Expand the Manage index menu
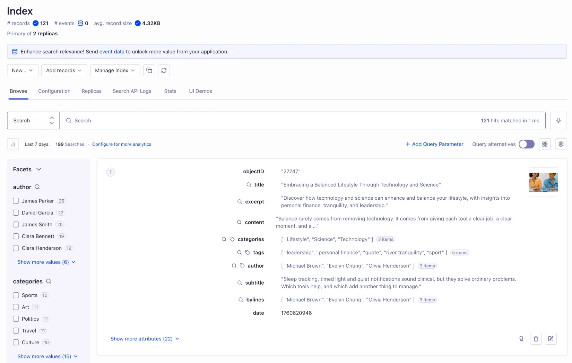Viewport: 572px width, 363px height. (x=115, y=70)
